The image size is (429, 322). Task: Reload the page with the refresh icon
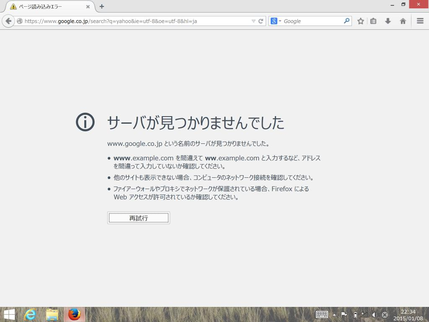coord(261,21)
